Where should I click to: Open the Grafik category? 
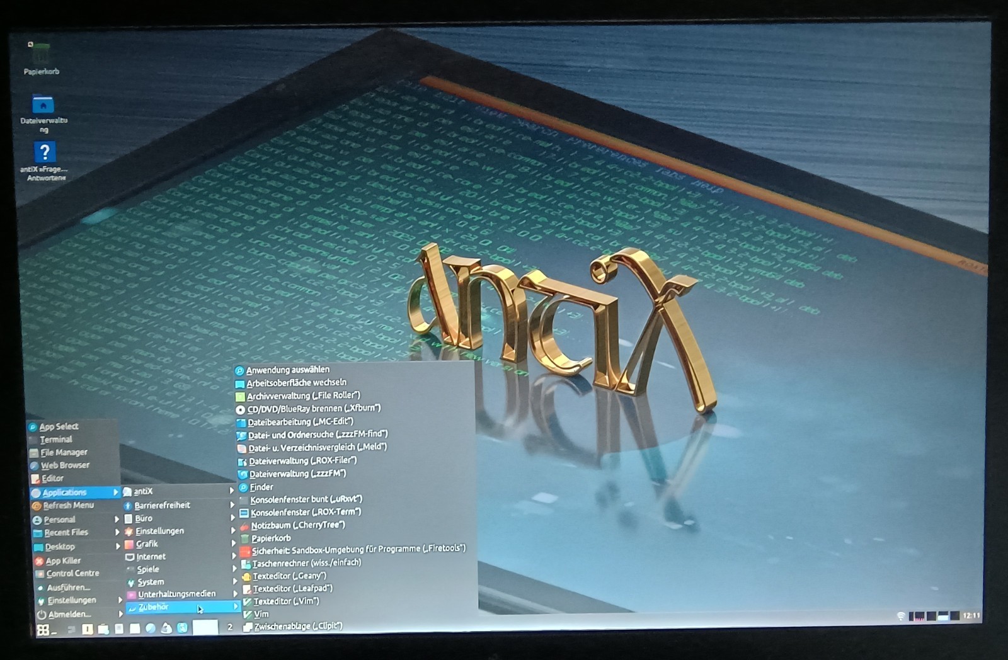coord(181,544)
